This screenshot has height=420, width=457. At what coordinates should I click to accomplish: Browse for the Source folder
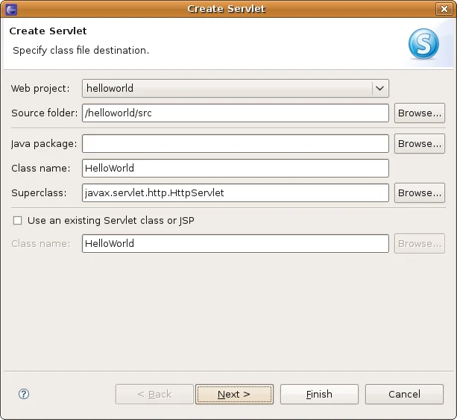(x=419, y=113)
